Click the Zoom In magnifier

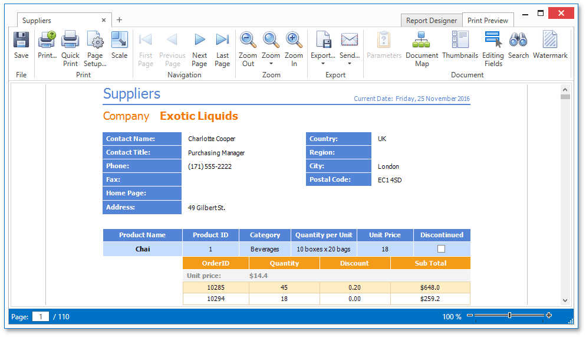point(294,40)
